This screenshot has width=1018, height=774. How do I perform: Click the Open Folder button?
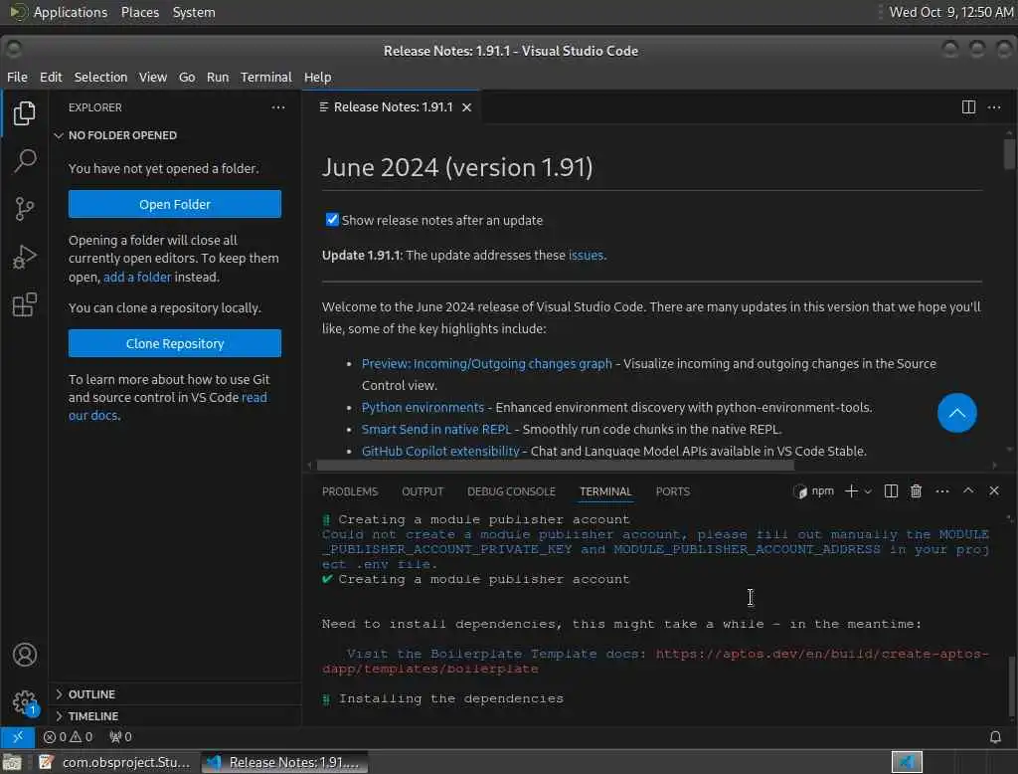tap(175, 204)
